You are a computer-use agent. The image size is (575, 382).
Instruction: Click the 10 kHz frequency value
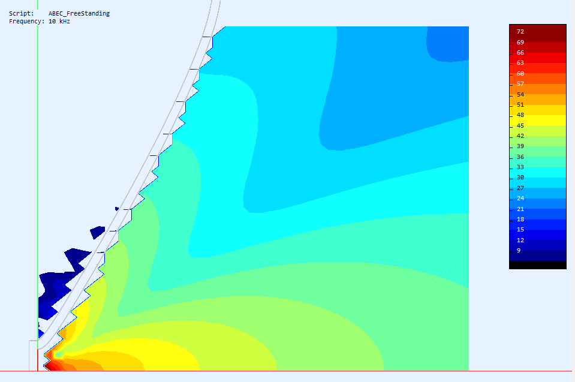click(59, 21)
